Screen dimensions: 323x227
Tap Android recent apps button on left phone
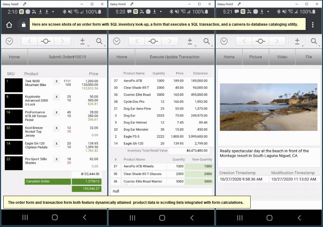pos(25,217)
